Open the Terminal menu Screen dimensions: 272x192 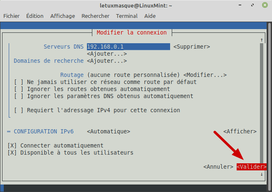click(x=127, y=16)
